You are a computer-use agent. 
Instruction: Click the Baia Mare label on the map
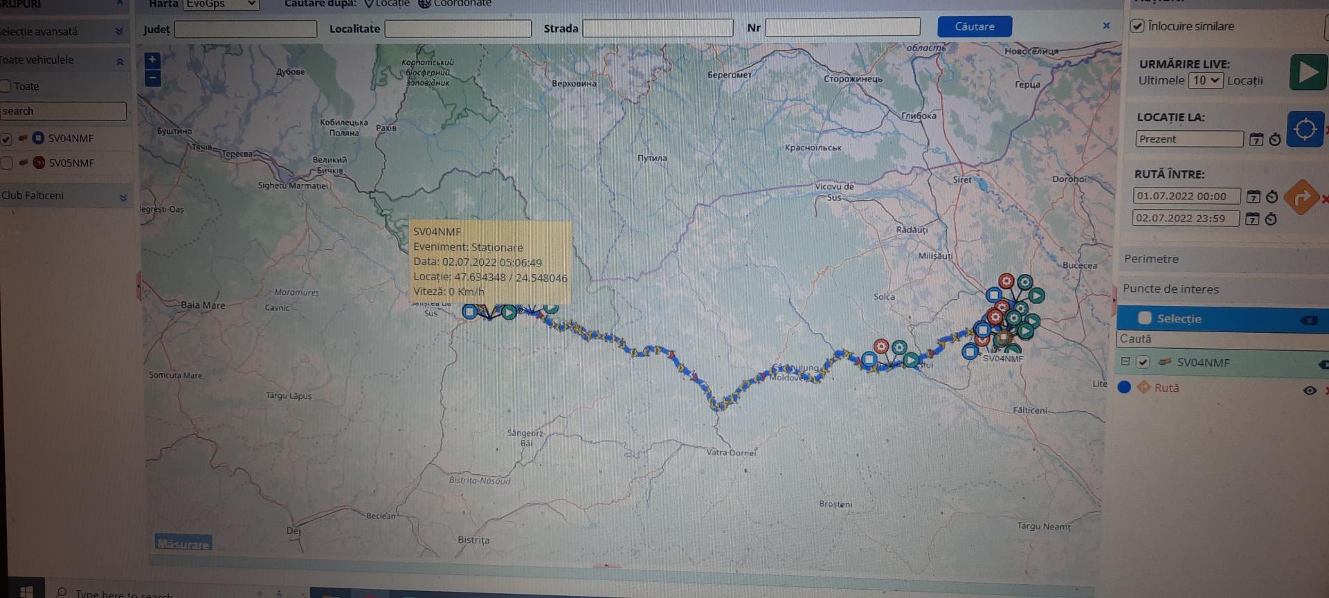tap(203, 305)
